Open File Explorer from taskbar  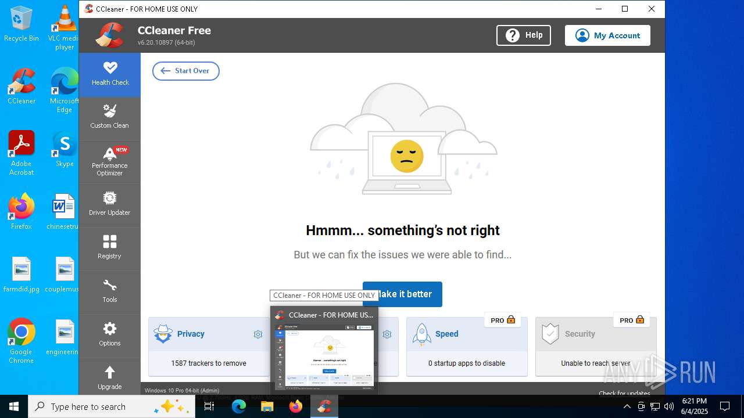point(267,406)
